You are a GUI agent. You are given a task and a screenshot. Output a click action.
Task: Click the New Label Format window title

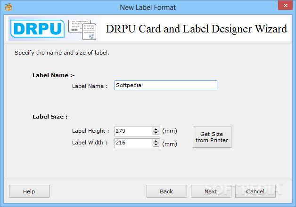coord(148,8)
